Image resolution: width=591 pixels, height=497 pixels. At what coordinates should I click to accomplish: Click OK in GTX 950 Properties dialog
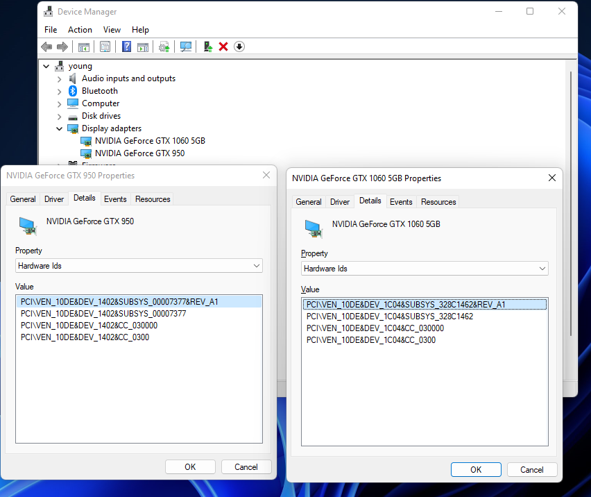tap(190, 467)
